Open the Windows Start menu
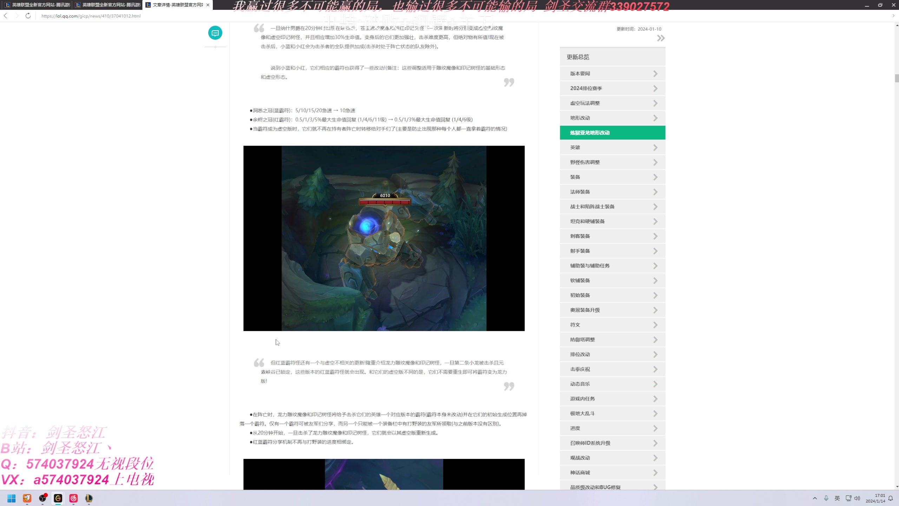This screenshot has width=899, height=506. click(12, 498)
